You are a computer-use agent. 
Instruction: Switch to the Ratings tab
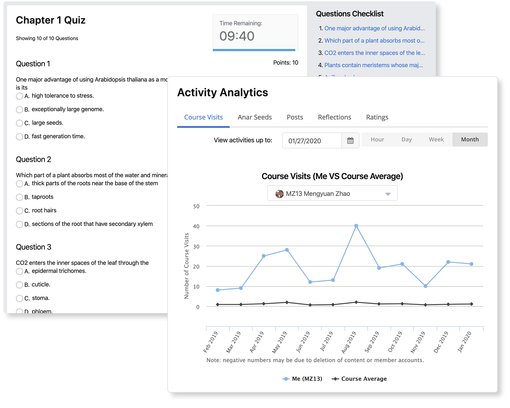pyautogui.click(x=377, y=117)
